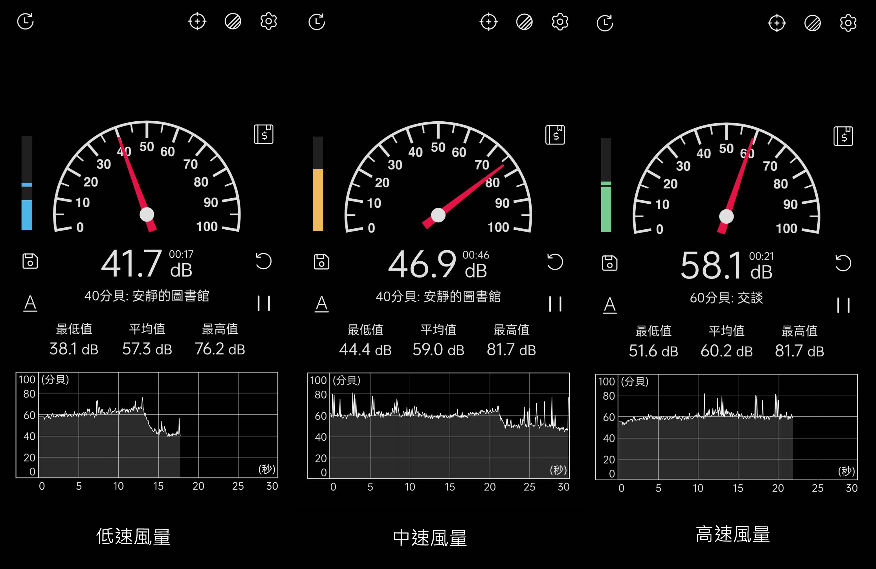
Task: Open history in the 低速風量 panel
Action: (x=25, y=21)
